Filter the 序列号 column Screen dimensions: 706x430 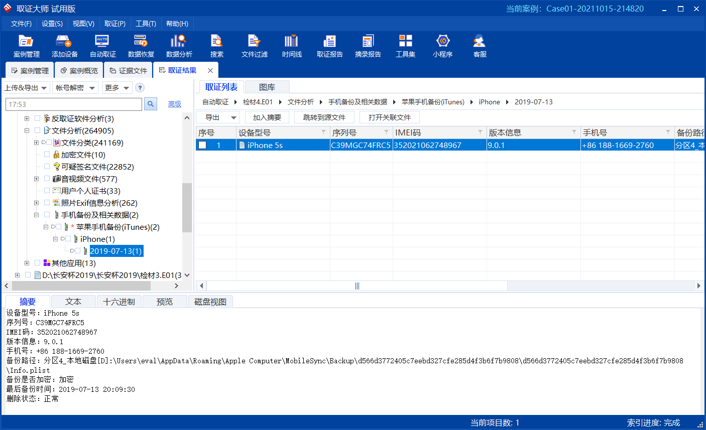point(386,132)
